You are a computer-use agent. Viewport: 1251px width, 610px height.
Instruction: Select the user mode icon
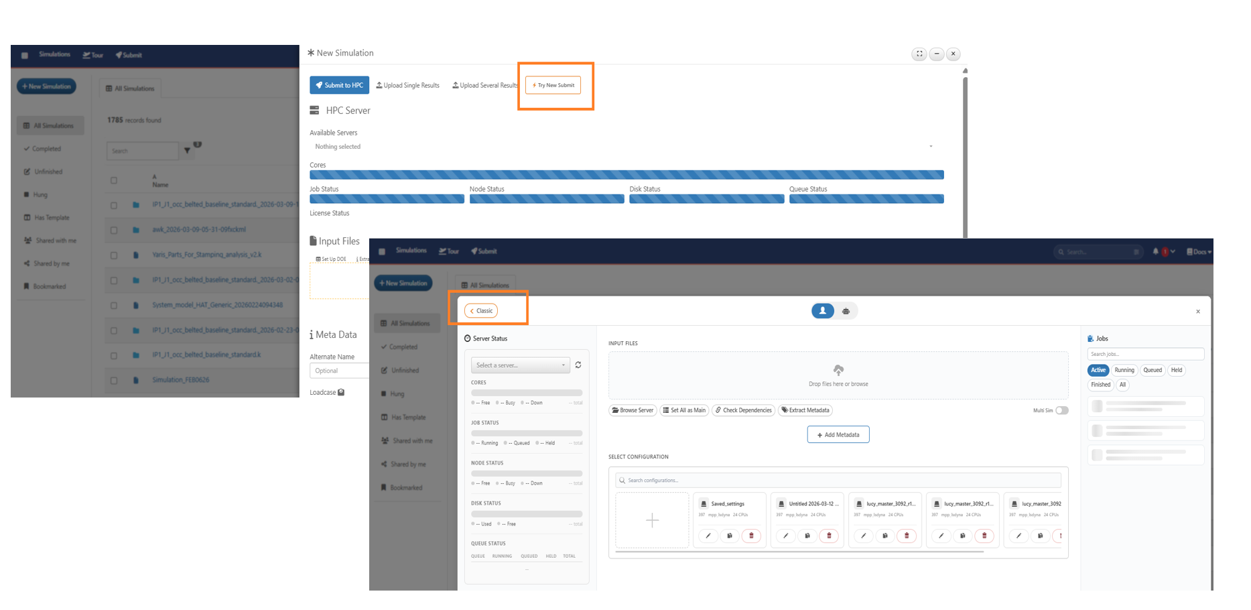pyautogui.click(x=822, y=311)
